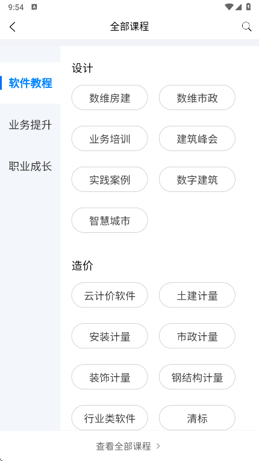Select the 行业类软件 tag

(110, 418)
